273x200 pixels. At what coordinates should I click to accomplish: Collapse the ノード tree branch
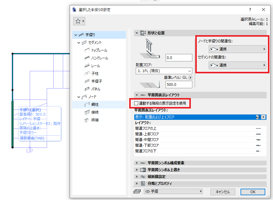click(79, 97)
